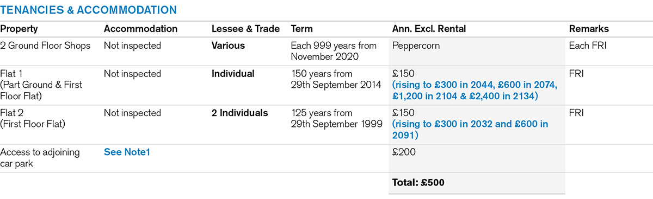This screenshot has height=199, width=653.
Task: Click the Each FRI remark
Action: point(588,46)
